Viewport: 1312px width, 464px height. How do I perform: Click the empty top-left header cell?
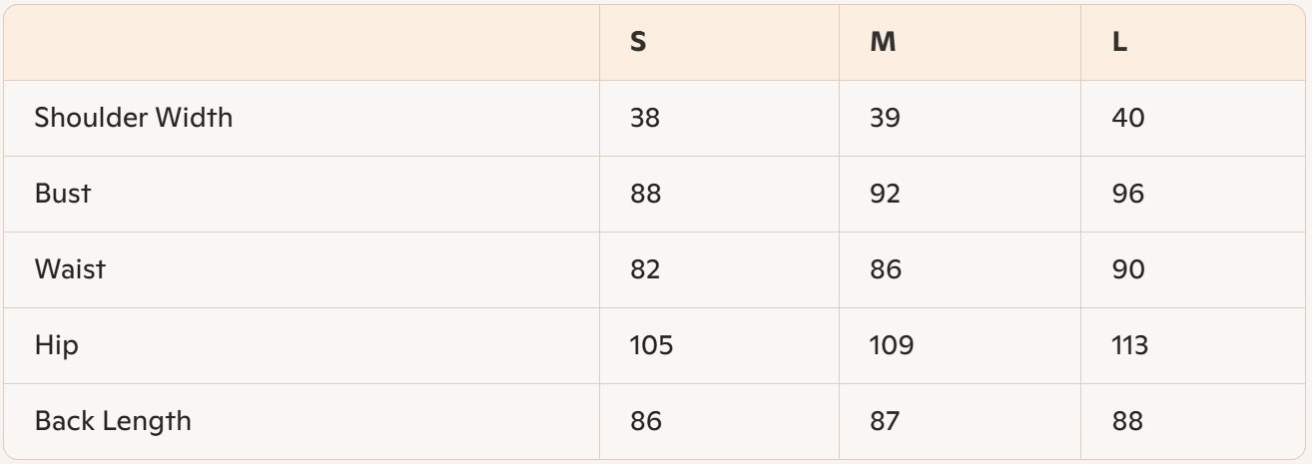click(302, 44)
